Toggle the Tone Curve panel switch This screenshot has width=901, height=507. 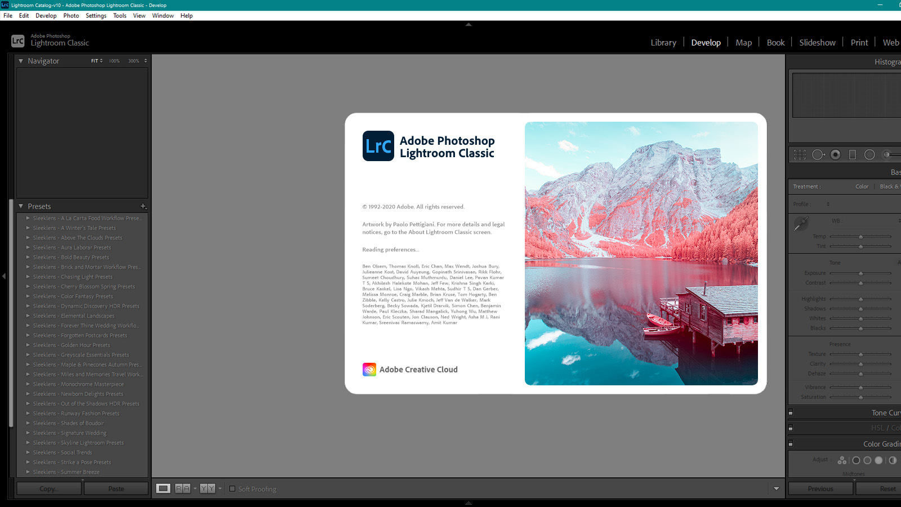pyautogui.click(x=791, y=413)
